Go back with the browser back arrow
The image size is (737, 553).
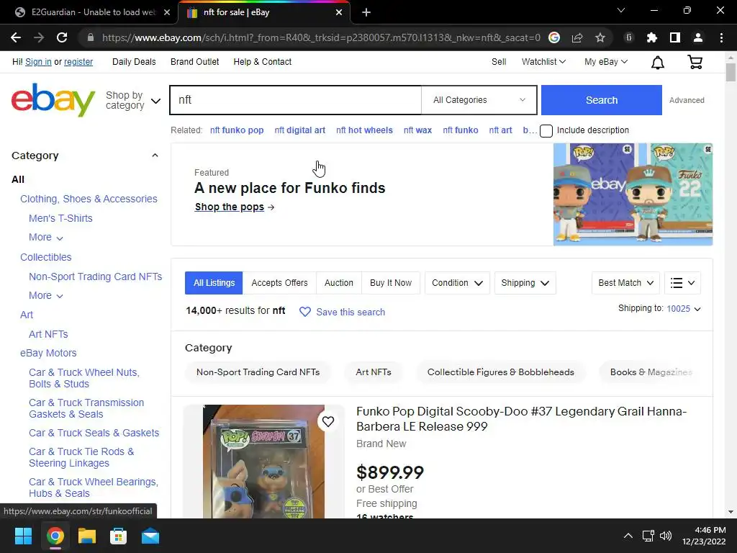click(x=16, y=37)
